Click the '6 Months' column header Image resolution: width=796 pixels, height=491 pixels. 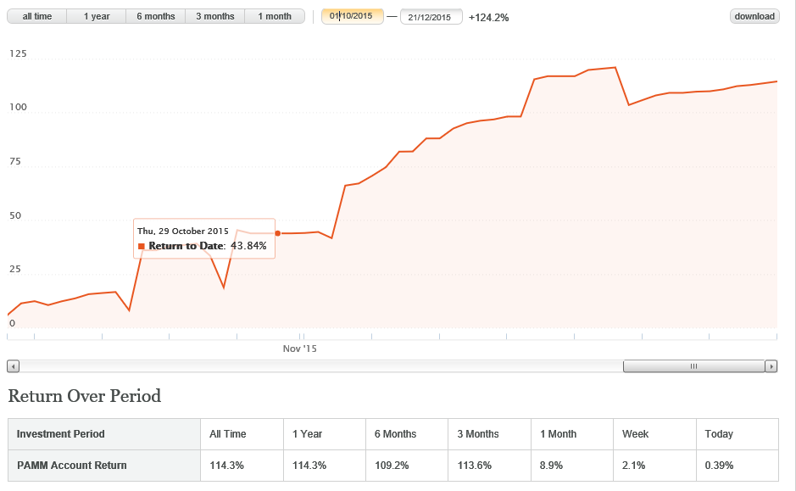(x=407, y=434)
